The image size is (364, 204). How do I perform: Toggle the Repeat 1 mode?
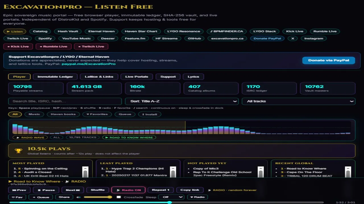click(161, 190)
